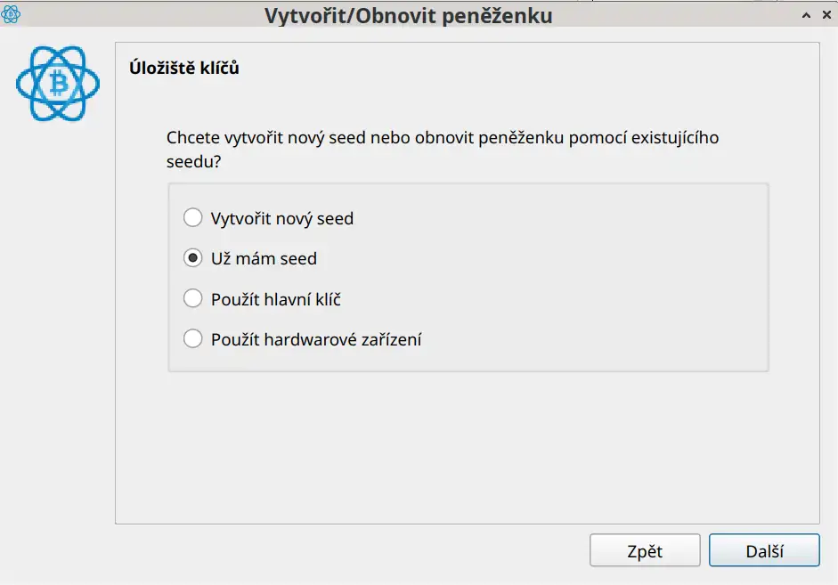838x585 pixels.
Task: Click the "Už mám seed" label text
Action: tap(264, 258)
